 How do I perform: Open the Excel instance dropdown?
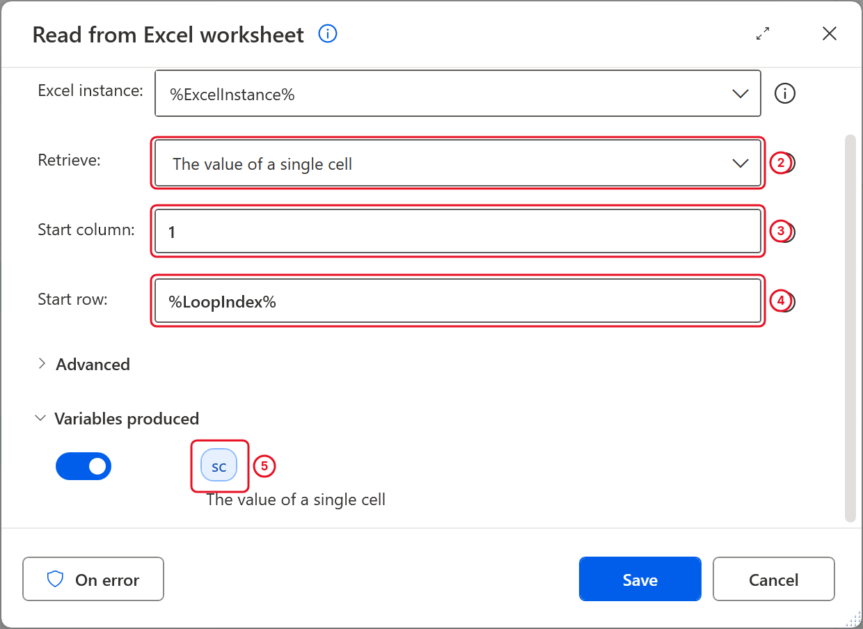(x=457, y=94)
